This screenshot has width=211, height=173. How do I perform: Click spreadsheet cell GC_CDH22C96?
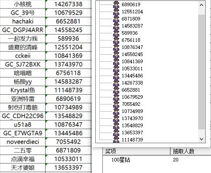click(x=23, y=116)
